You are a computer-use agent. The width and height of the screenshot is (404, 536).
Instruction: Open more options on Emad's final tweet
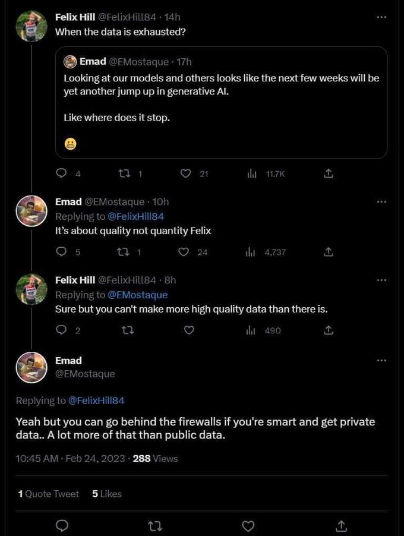(x=382, y=361)
